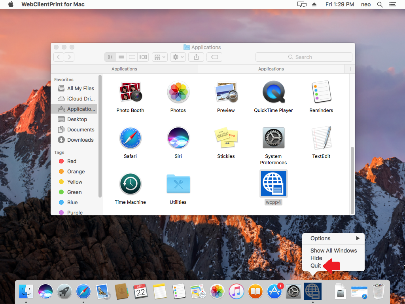Switch Finder to icon view
This screenshot has width=405, height=304.
point(110,57)
